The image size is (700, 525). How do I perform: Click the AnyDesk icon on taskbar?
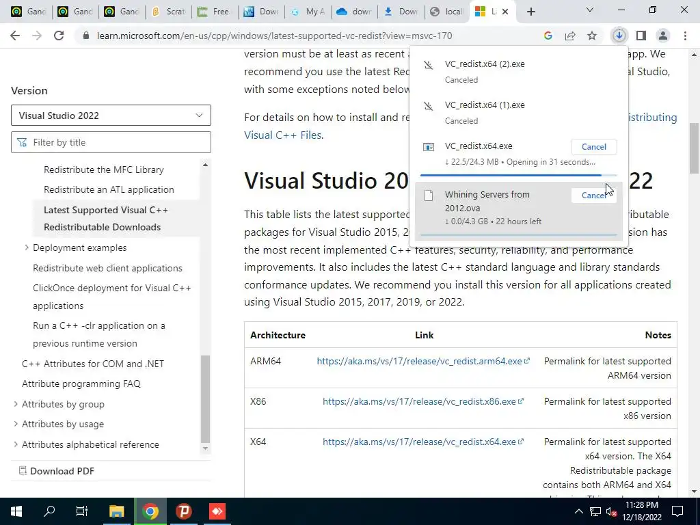point(217,511)
